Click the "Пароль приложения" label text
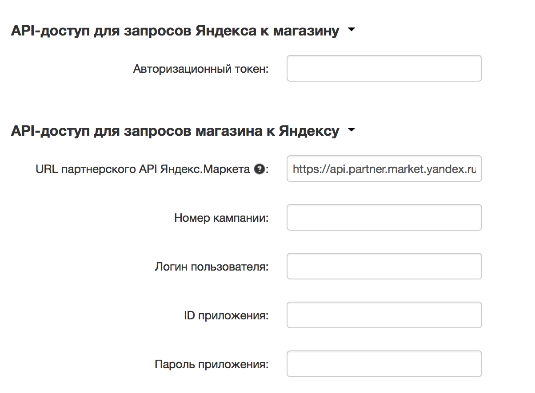Screen dimensions: 535x393 coord(212,365)
